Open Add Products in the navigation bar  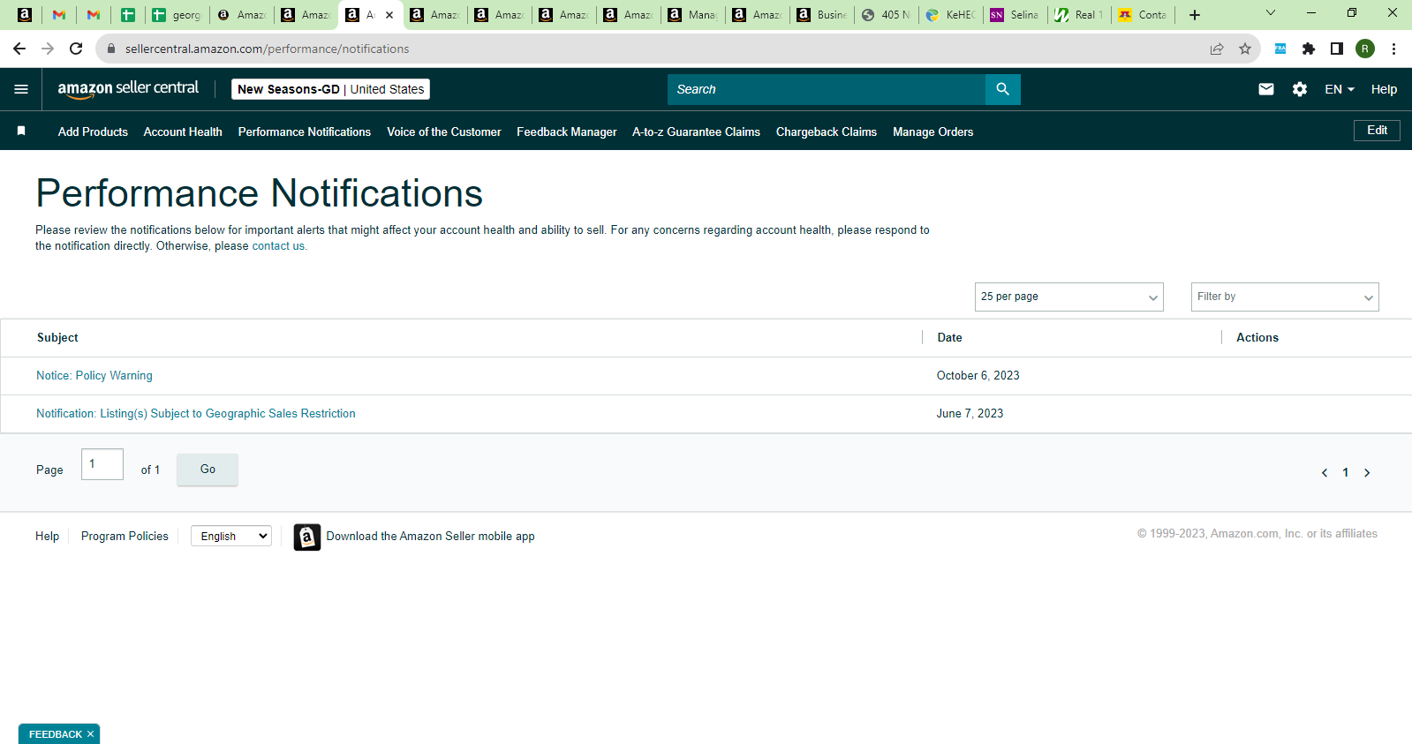[93, 132]
